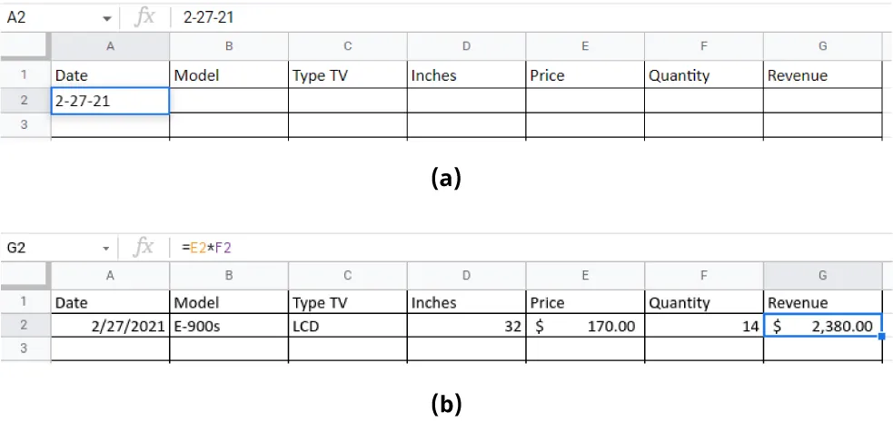Click the name box showing G2
893x422 pixels.
click(45, 248)
